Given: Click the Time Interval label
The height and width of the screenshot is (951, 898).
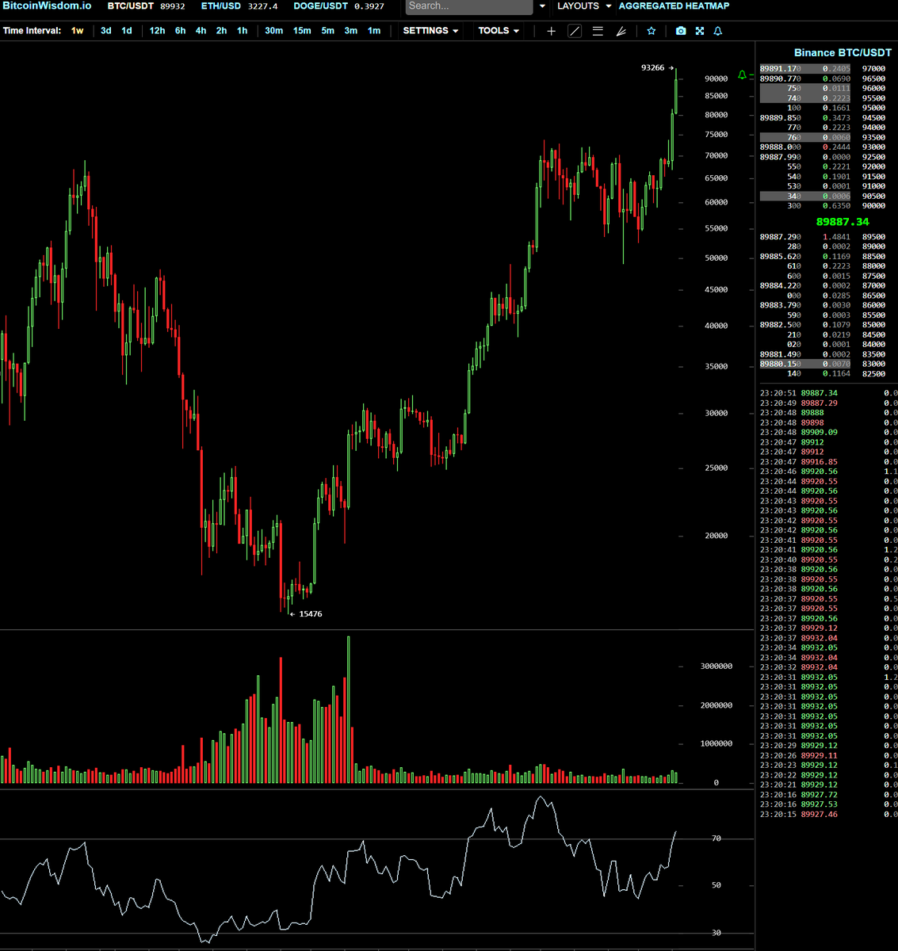Looking at the screenshot, I should point(32,31).
